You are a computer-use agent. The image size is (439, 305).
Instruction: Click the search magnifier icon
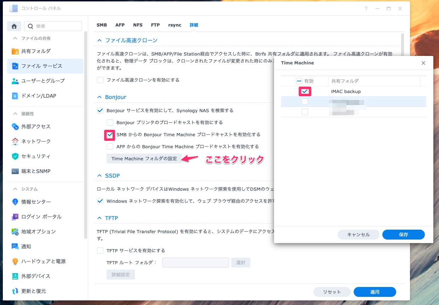click(x=30, y=26)
